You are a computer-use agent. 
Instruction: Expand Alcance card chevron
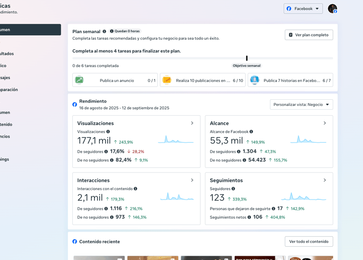click(x=325, y=123)
